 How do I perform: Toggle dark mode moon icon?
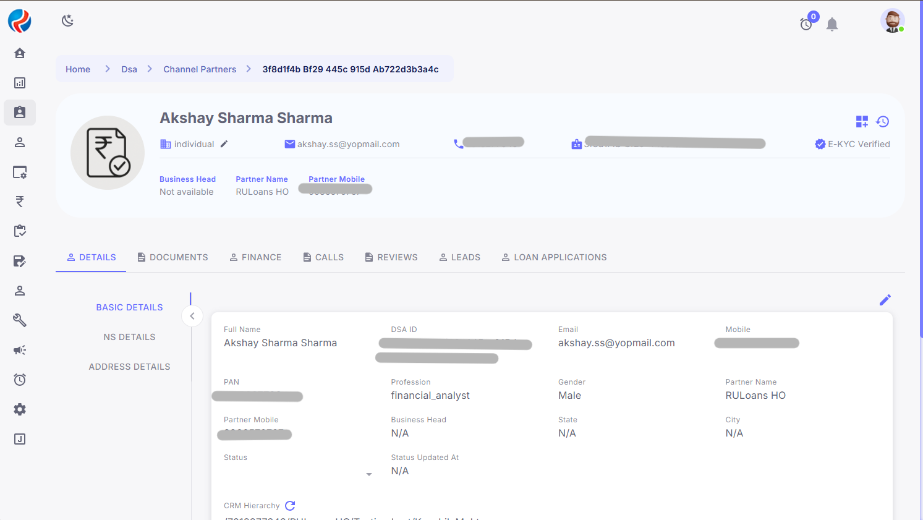(x=68, y=21)
